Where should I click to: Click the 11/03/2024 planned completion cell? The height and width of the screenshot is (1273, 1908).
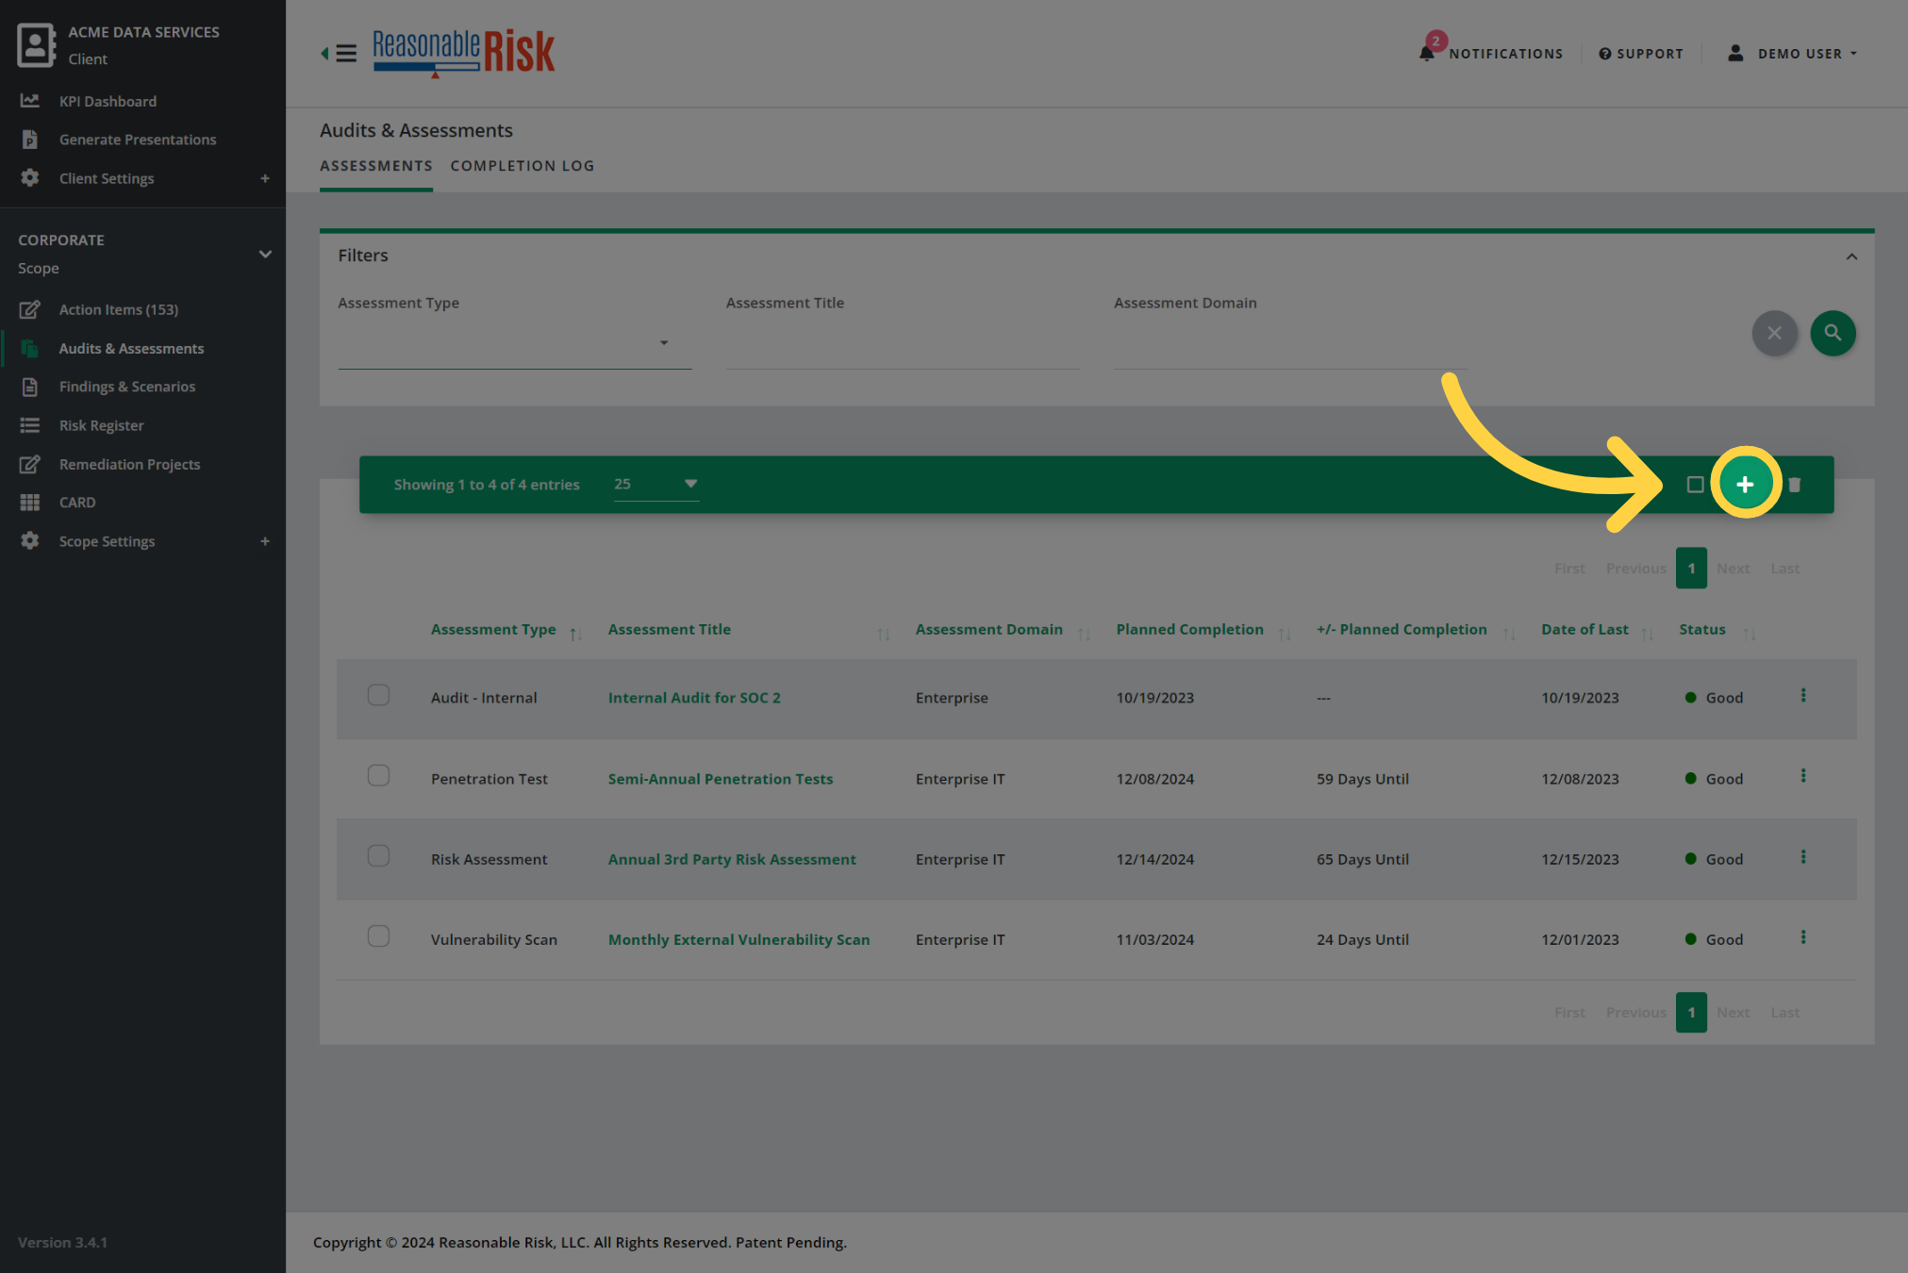(1154, 939)
